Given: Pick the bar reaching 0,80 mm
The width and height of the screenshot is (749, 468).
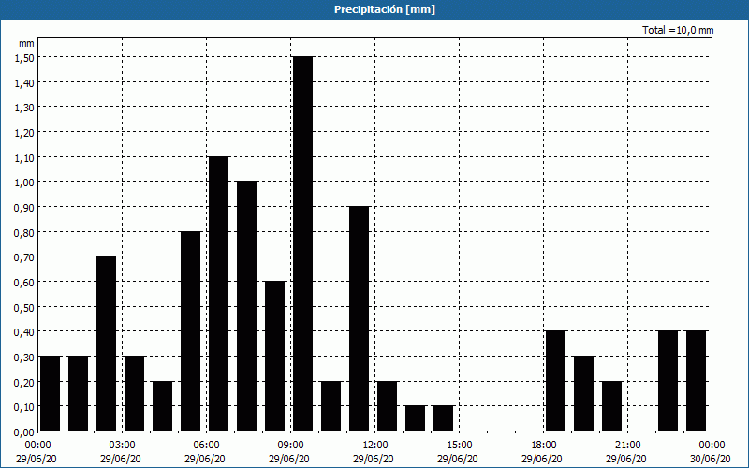Looking at the screenshot, I should (x=191, y=331).
